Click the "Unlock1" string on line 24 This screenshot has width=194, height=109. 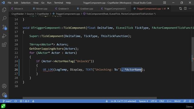[x=83, y=61]
